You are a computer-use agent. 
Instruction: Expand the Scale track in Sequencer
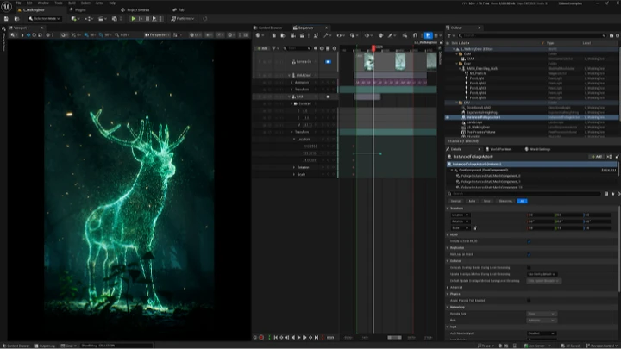point(294,174)
